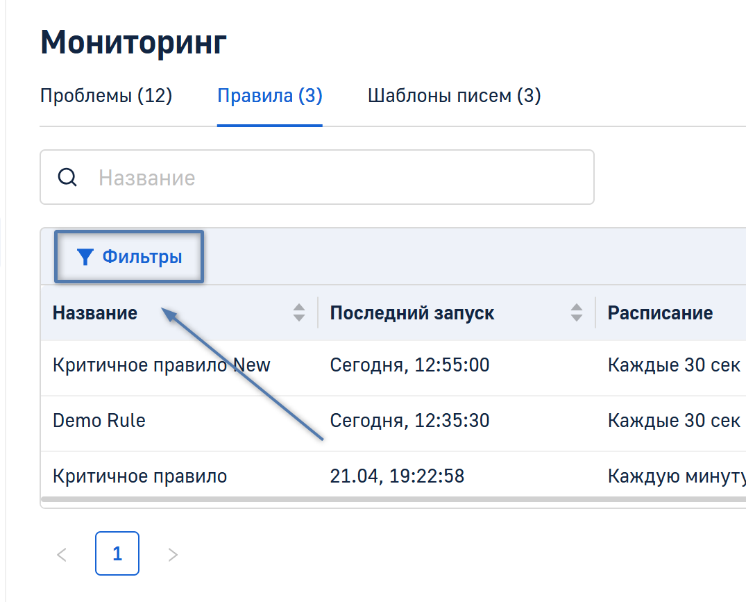The height and width of the screenshot is (602, 746).
Task: Sort by Название using its sort arrows
Action: (299, 313)
